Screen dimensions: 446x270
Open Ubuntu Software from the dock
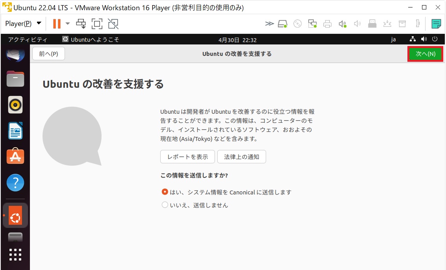(15, 156)
